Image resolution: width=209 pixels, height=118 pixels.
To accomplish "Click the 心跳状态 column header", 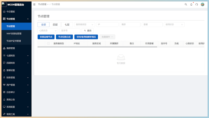I will (190, 44).
